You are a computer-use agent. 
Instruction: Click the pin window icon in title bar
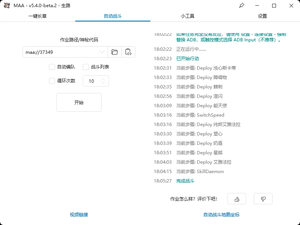242,5
